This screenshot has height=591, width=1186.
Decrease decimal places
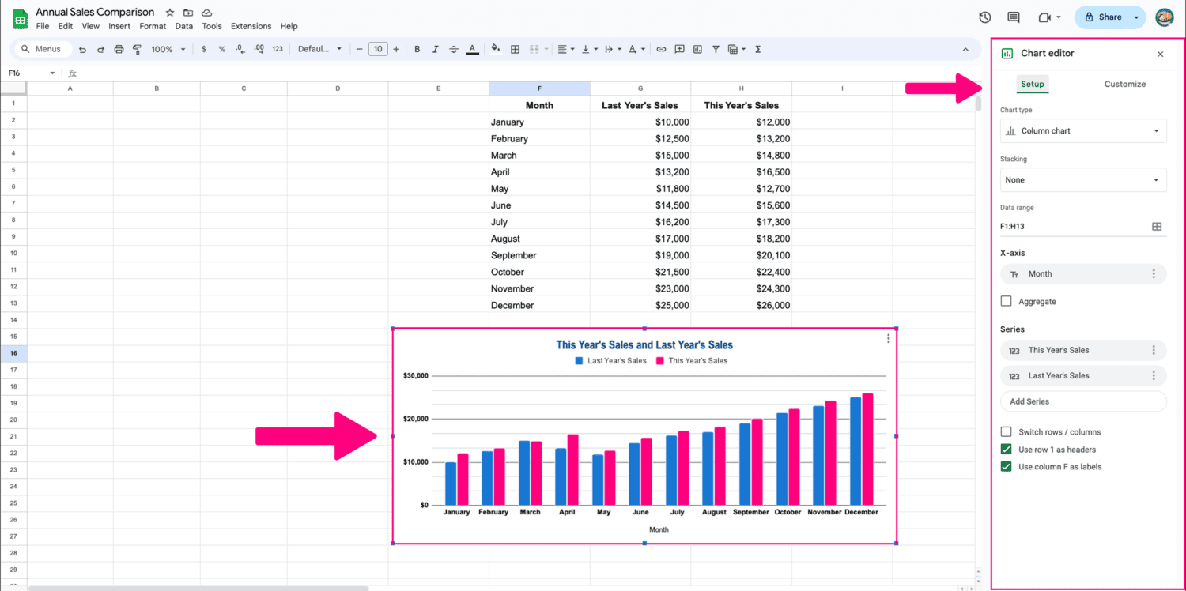pos(240,49)
